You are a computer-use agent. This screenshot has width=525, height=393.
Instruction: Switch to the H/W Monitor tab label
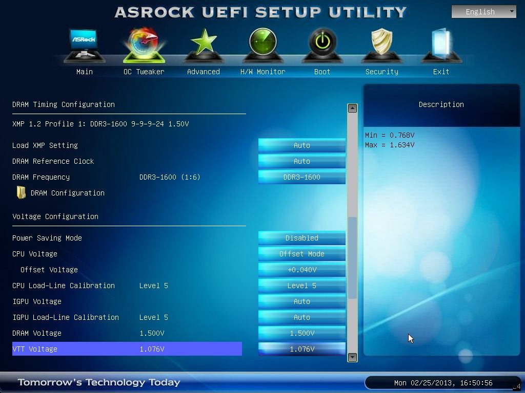pyautogui.click(x=263, y=72)
